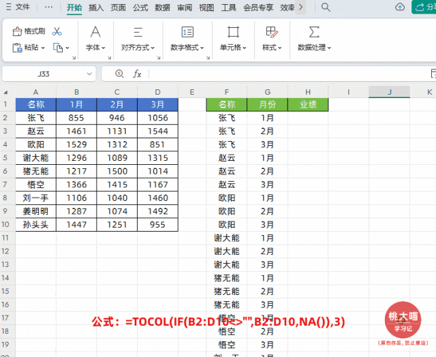Select the 刘一手 cell in column A
The height and width of the screenshot is (357, 436).
point(36,198)
